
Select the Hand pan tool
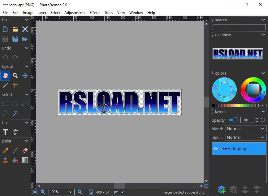click(5, 76)
